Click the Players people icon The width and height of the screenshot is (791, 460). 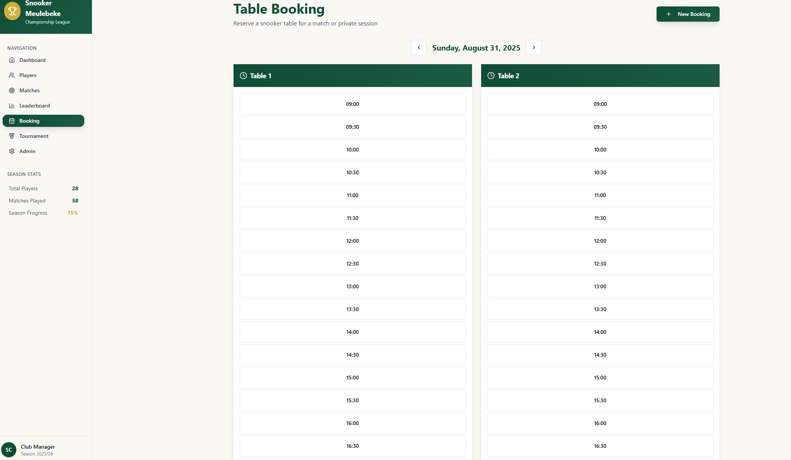[x=12, y=75]
